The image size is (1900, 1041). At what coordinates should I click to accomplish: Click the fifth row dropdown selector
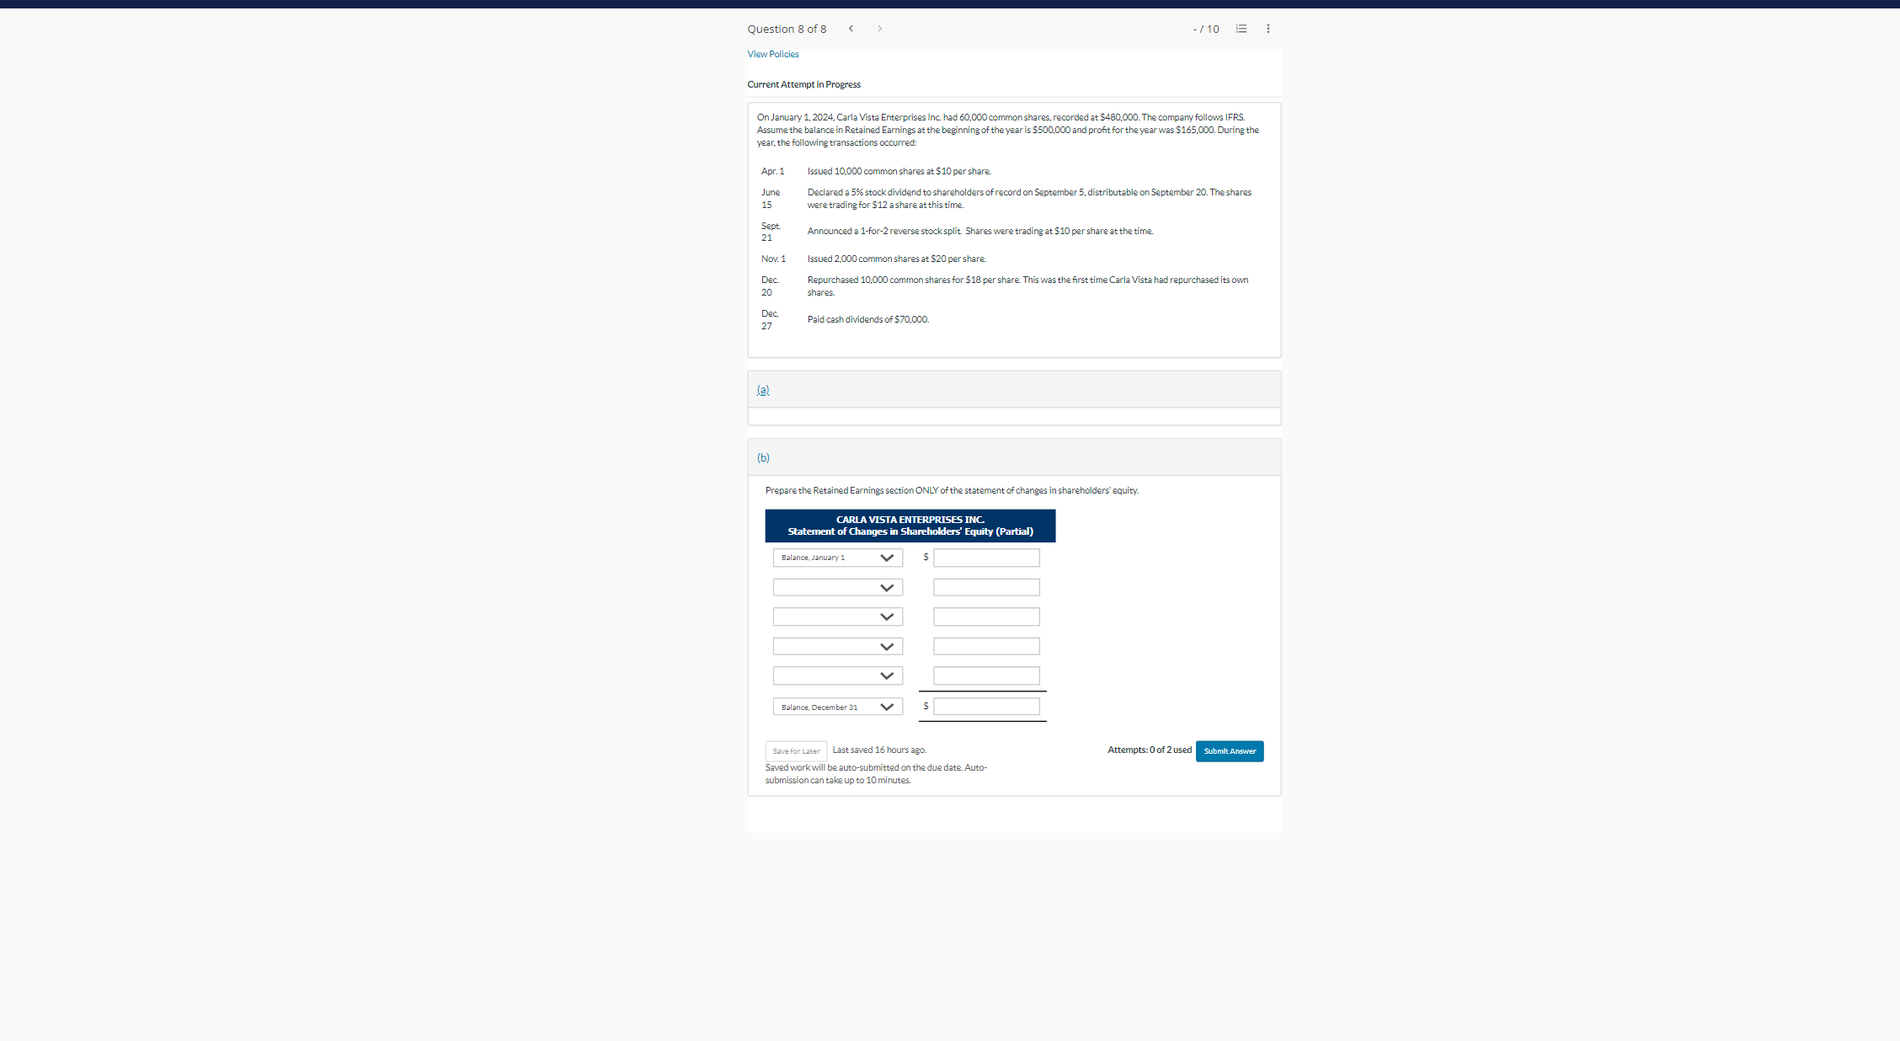click(836, 675)
